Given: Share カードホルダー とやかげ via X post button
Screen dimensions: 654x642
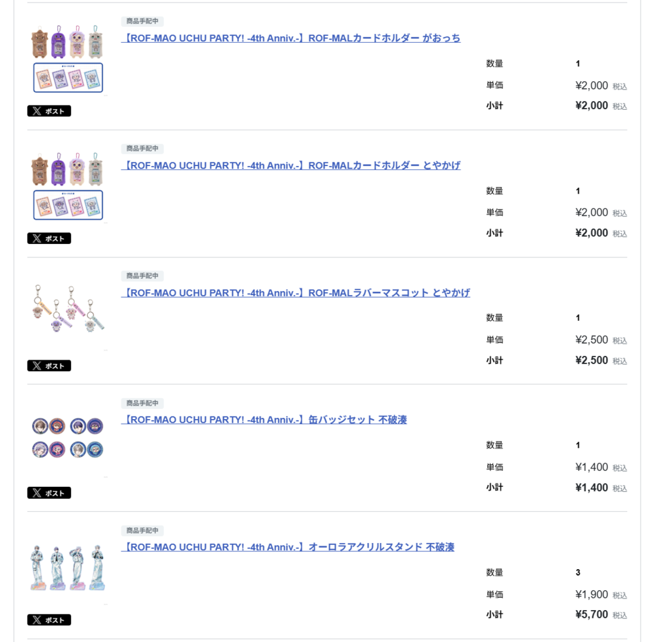Looking at the screenshot, I should point(49,238).
